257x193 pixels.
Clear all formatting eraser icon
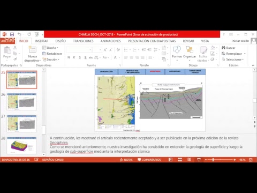(118, 50)
